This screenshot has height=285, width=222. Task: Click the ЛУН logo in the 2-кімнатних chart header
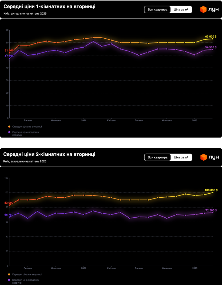[209, 157]
